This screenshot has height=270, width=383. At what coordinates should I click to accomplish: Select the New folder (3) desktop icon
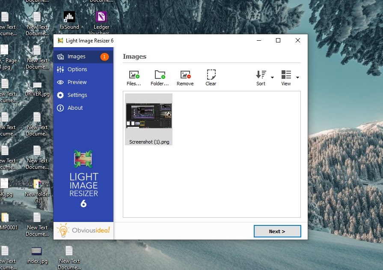[x=37, y=192]
